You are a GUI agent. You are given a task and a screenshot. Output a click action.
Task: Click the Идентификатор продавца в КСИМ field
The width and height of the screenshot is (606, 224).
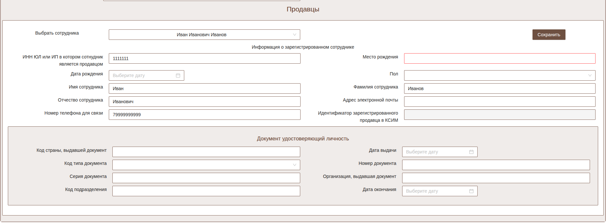[499, 115]
